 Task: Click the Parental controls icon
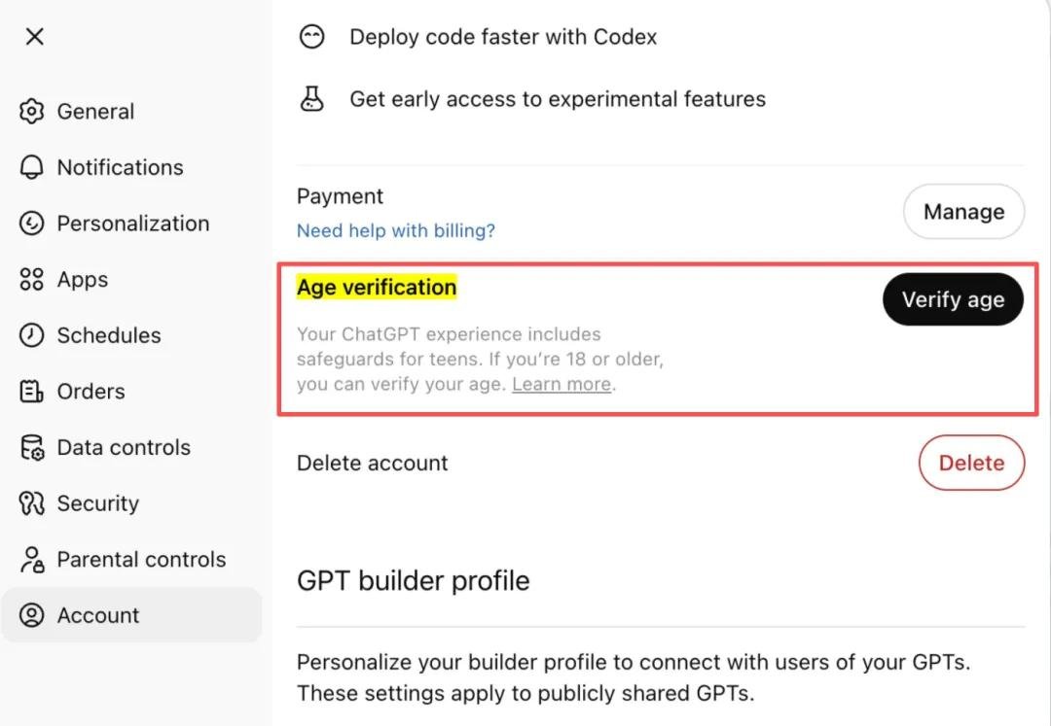tap(32, 560)
